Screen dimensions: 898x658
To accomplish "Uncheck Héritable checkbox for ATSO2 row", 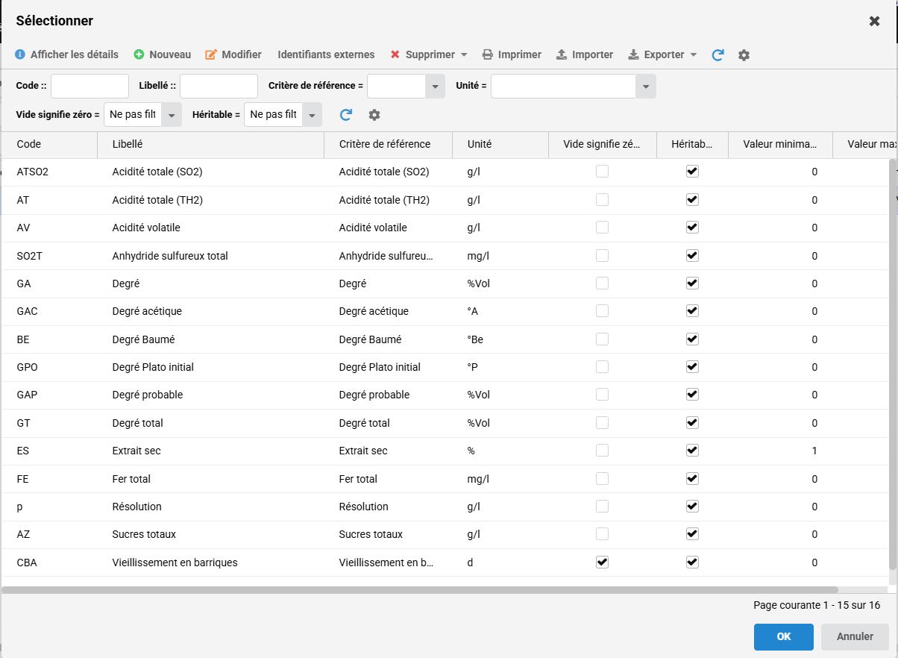I will (692, 171).
